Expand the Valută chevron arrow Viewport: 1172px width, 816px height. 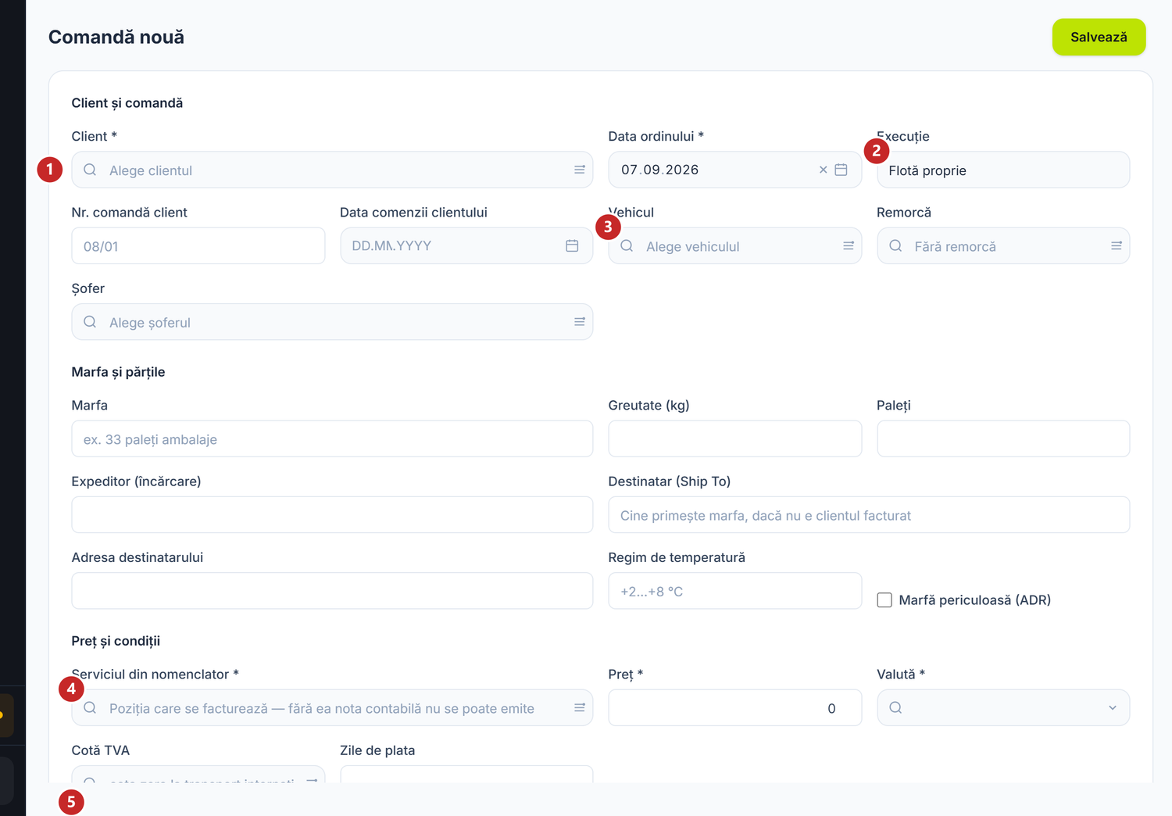pos(1113,707)
